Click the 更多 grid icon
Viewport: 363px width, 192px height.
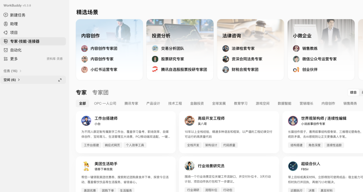6,59
